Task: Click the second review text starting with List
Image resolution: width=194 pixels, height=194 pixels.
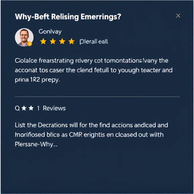Action: pos(92,135)
